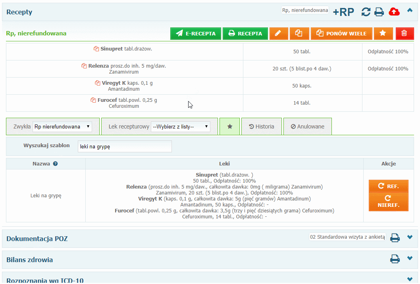Click copy icon beside Furocef
Image resolution: width=420 pixels, height=284 pixels.
point(93,100)
